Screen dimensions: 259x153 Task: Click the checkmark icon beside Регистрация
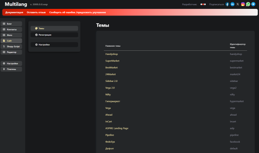coord(36,35)
